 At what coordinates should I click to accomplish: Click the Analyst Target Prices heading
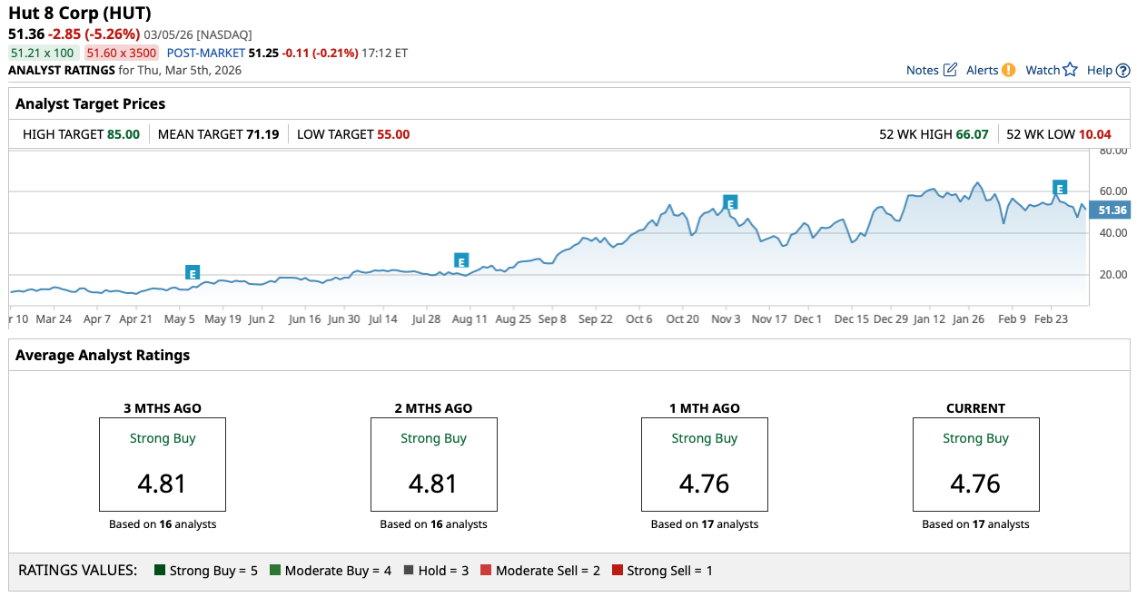click(90, 103)
